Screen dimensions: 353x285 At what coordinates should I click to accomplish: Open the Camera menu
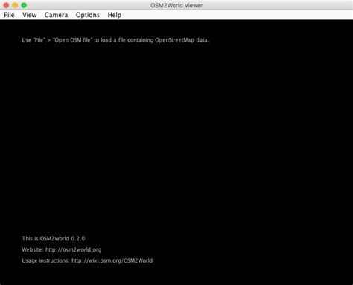pyautogui.click(x=56, y=15)
